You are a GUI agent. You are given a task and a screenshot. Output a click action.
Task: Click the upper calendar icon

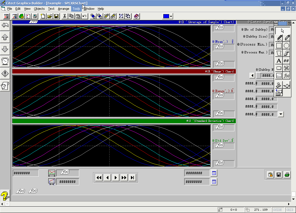(214, 173)
